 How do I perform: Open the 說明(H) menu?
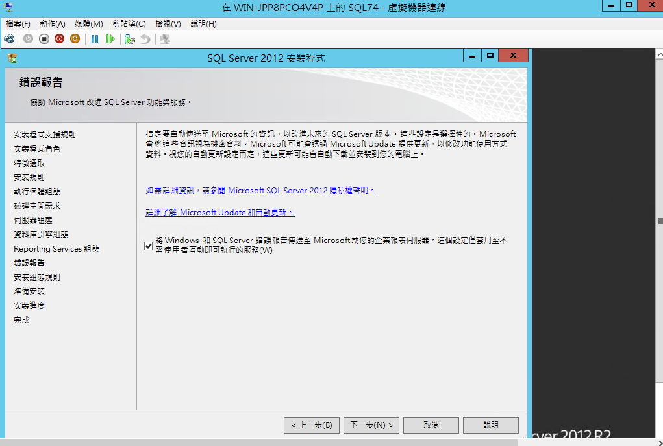point(203,24)
